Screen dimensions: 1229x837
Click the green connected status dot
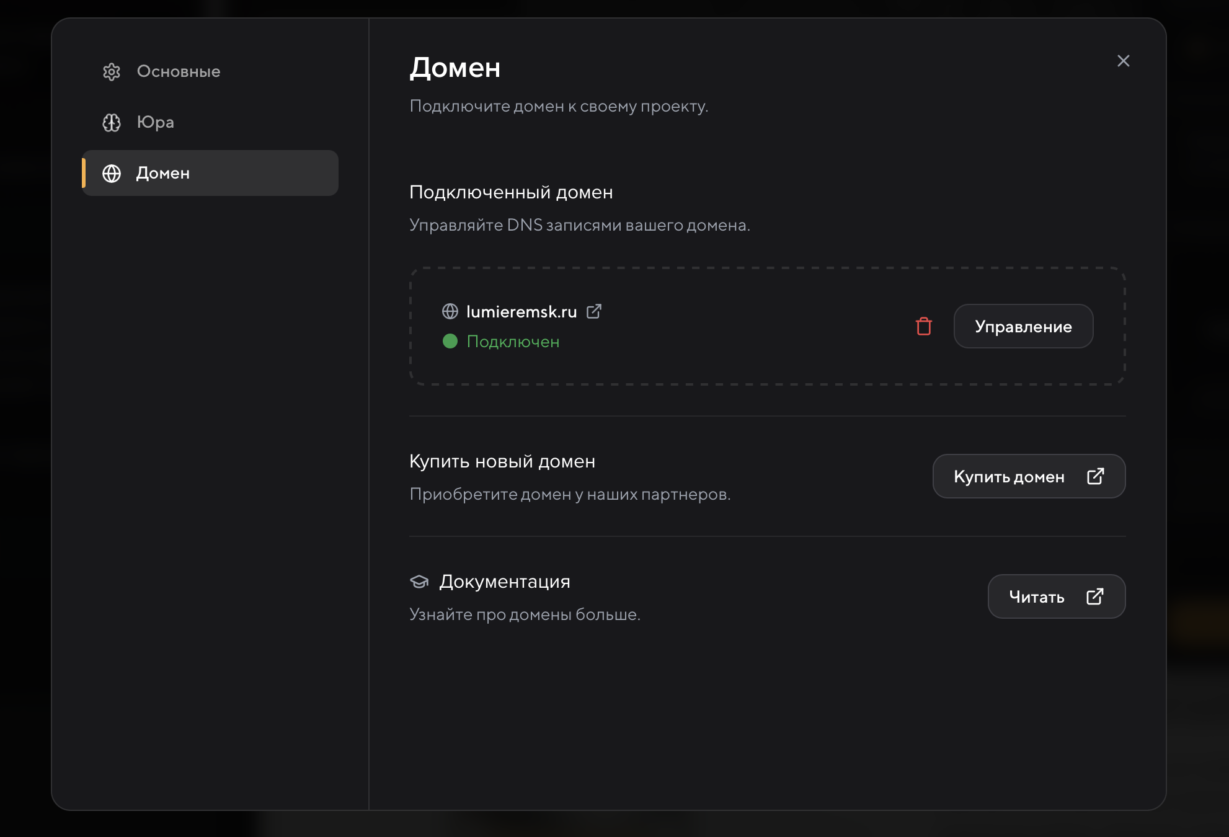tap(450, 341)
